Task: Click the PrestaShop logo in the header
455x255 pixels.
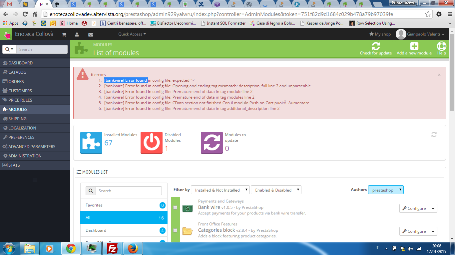Action: coord(6,34)
